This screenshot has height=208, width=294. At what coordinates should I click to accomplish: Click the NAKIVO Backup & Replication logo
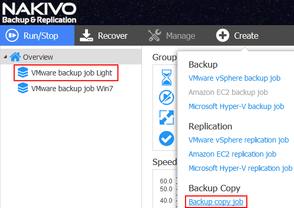click(39, 13)
